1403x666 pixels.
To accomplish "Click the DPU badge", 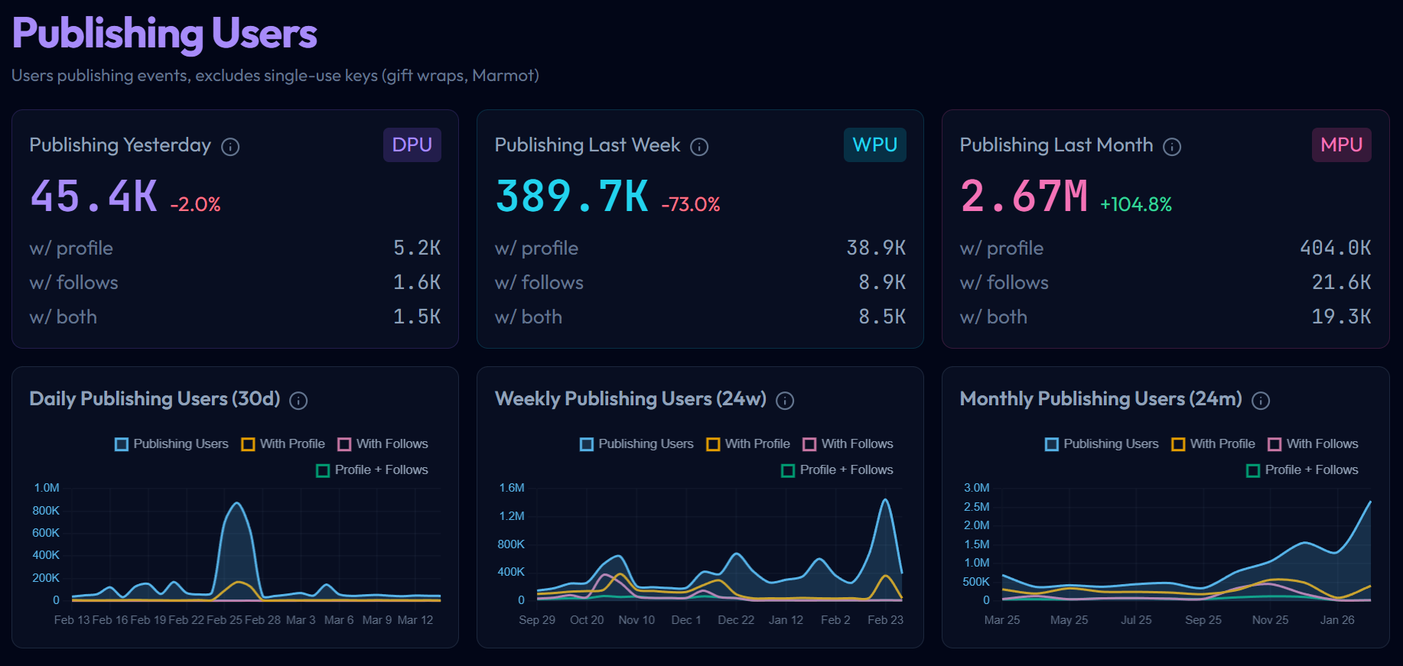I will coord(412,145).
